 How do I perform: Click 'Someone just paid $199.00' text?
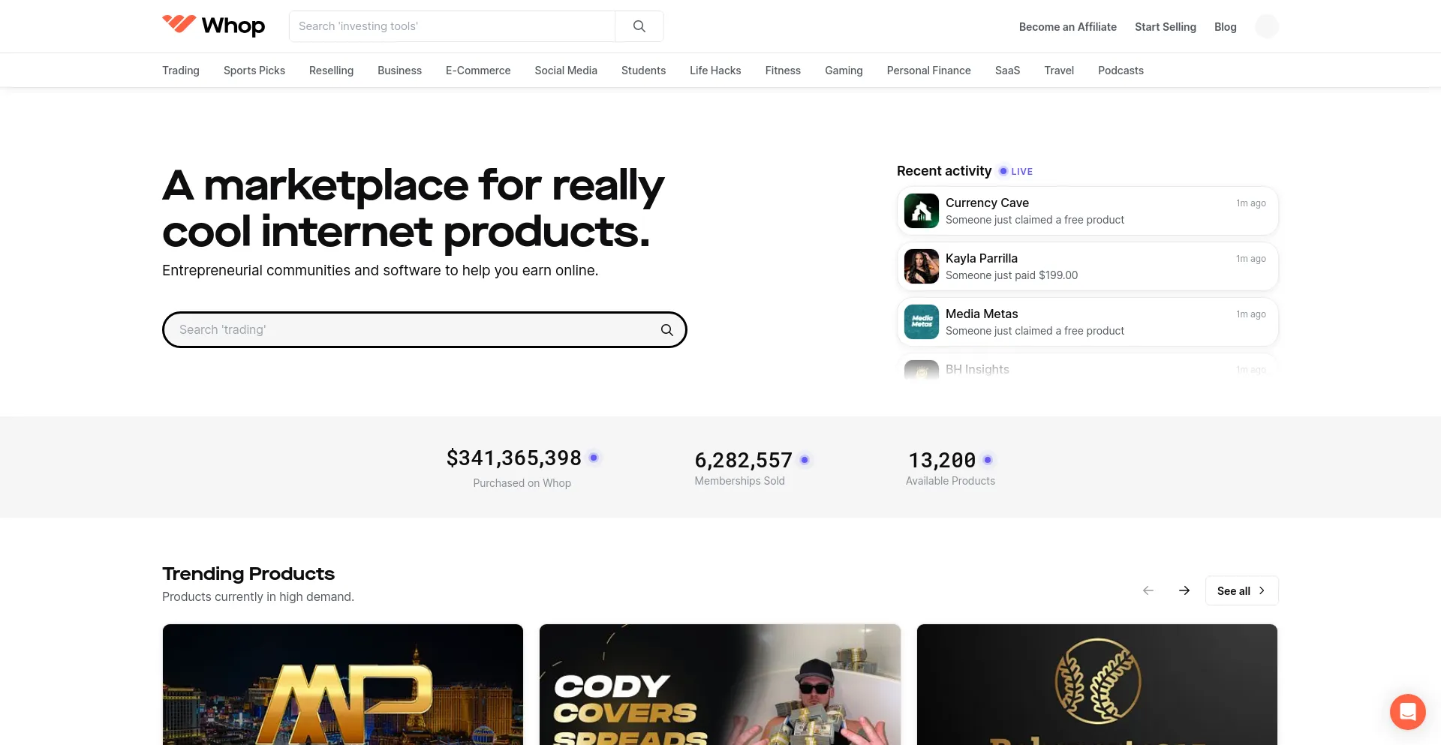coord(1012,275)
